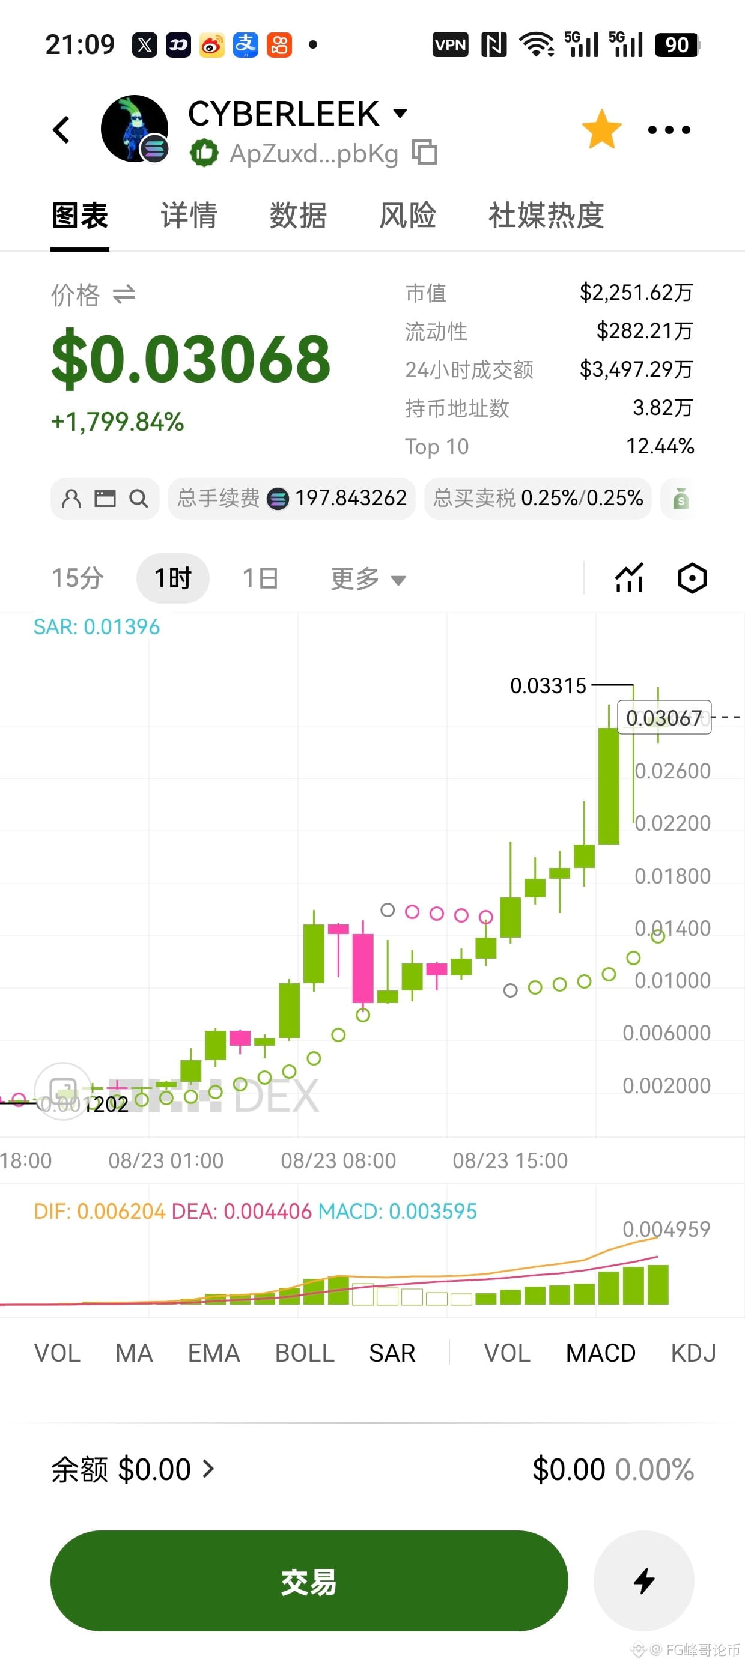Select the 15分 timeframe
The height and width of the screenshot is (1665, 745).
point(78,578)
